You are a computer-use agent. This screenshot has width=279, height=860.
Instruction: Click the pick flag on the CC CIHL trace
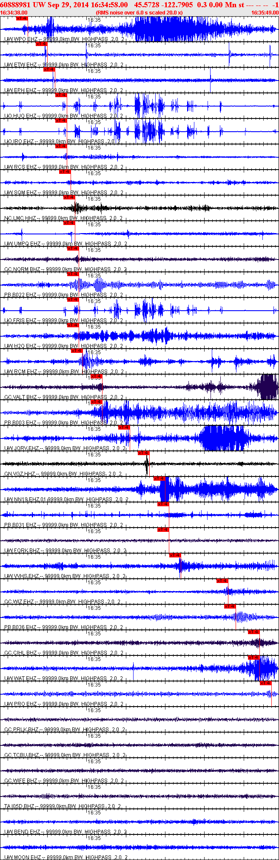[254, 632]
